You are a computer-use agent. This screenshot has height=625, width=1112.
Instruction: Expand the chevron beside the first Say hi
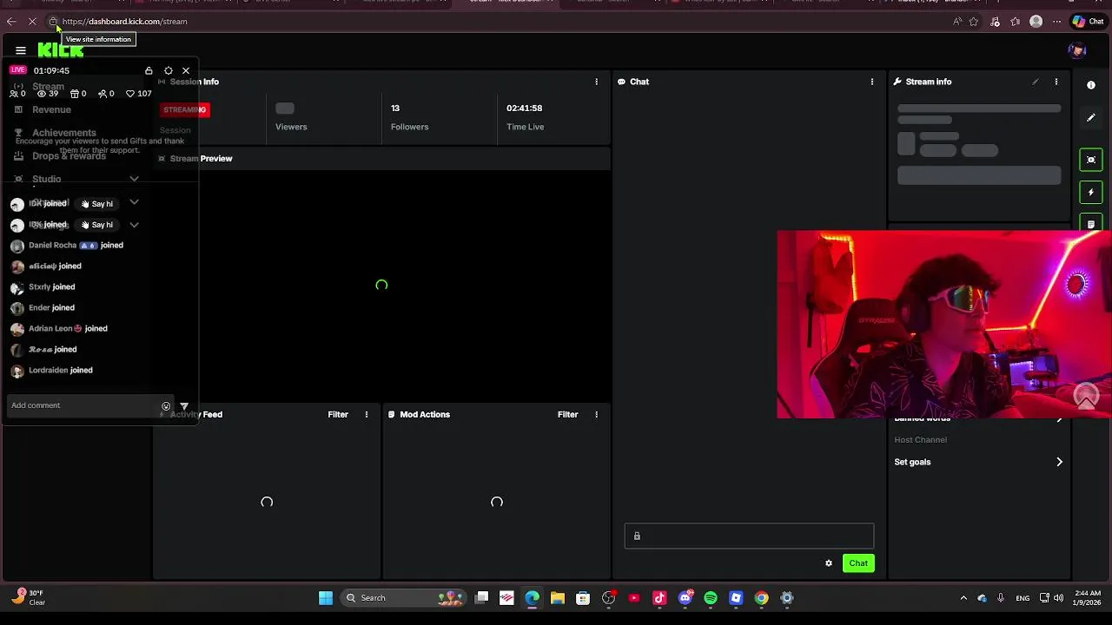134,202
